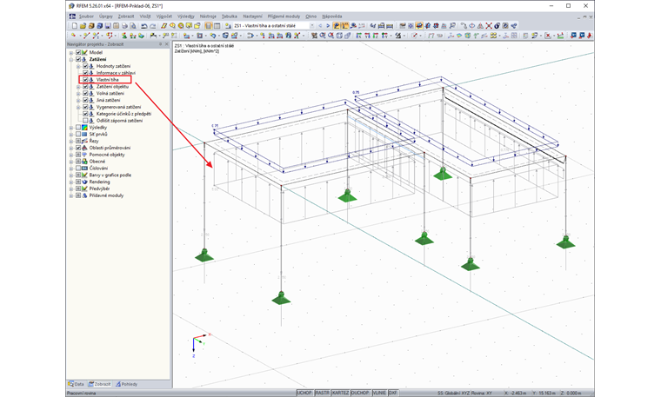Click the Undo arrow icon
The image size is (661, 397).
click(x=144, y=26)
